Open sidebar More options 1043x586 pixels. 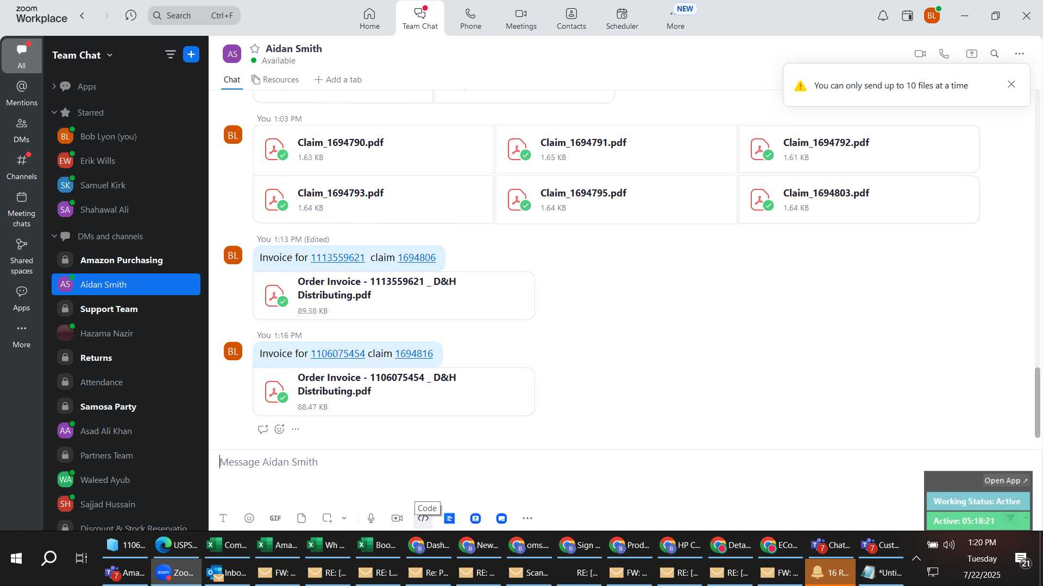pos(21,335)
